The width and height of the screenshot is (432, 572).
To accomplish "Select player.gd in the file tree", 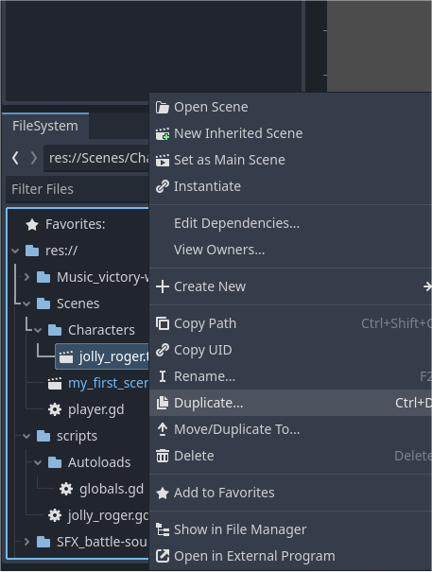I will (x=96, y=409).
